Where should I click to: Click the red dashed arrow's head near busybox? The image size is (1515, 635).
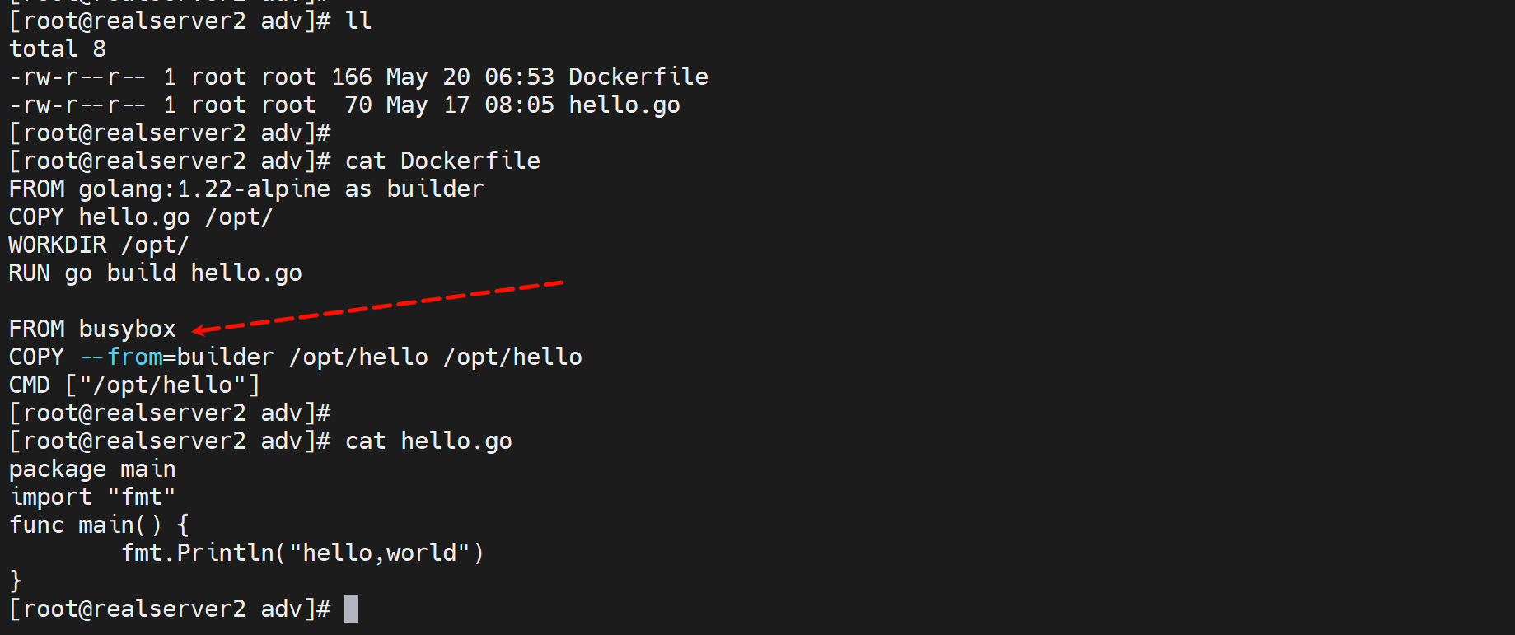tap(199, 330)
